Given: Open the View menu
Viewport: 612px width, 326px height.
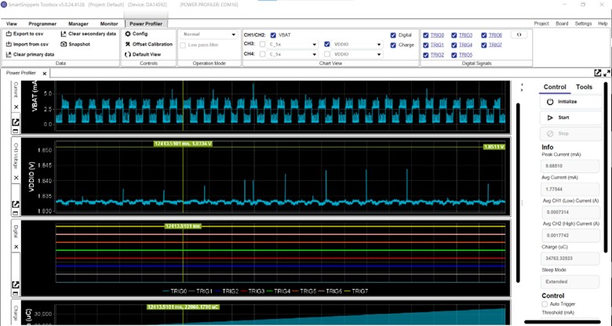Looking at the screenshot, I should [x=12, y=24].
